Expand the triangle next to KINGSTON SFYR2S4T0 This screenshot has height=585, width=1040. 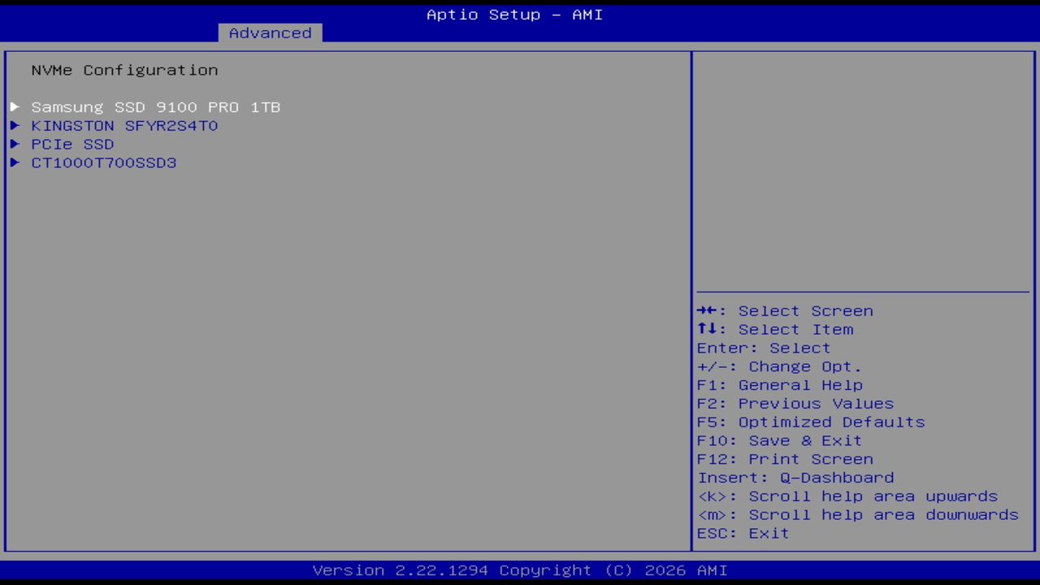click(15, 125)
